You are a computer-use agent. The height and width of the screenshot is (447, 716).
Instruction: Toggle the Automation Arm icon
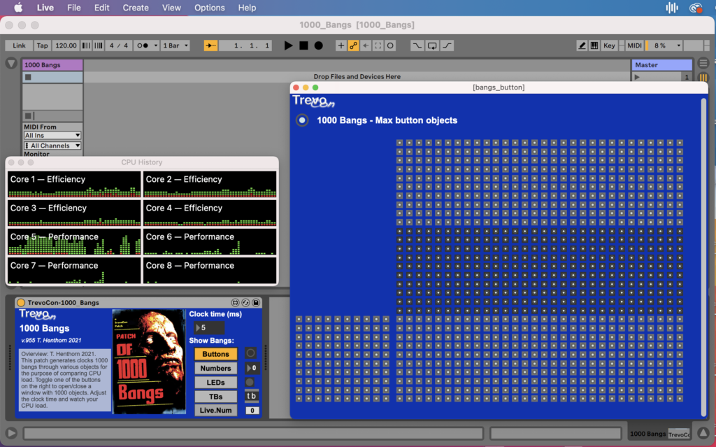pyautogui.click(x=353, y=45)
